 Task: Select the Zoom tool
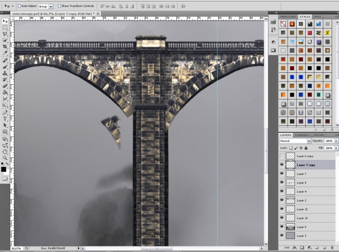pyautogui.click(x=5, y=158)
